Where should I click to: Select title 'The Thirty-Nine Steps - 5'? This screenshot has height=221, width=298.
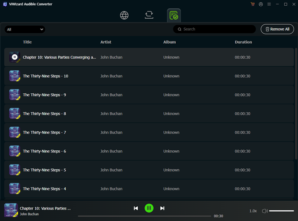[45, 170]
